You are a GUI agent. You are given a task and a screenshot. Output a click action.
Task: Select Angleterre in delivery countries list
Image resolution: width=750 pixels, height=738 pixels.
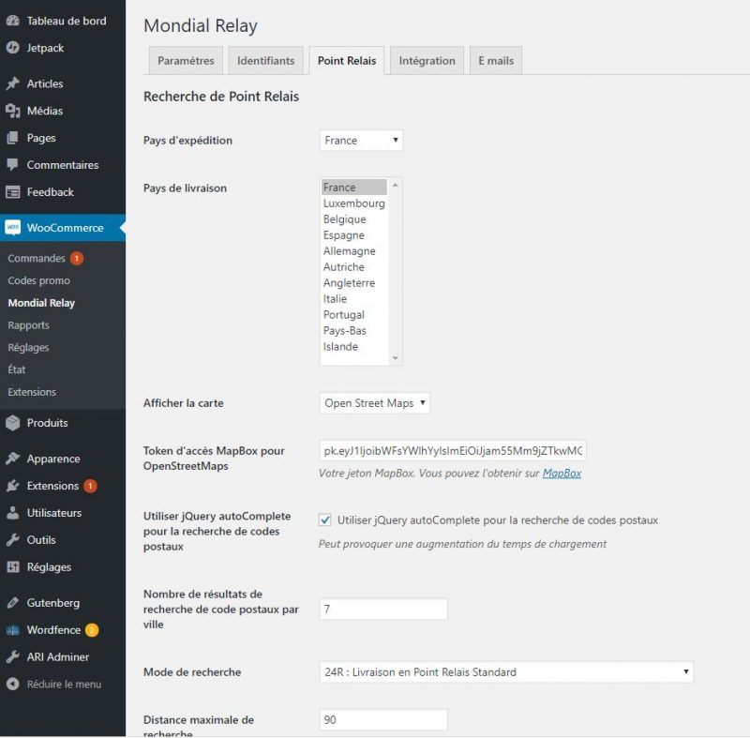pyautogui.click(x=354, y=282)
